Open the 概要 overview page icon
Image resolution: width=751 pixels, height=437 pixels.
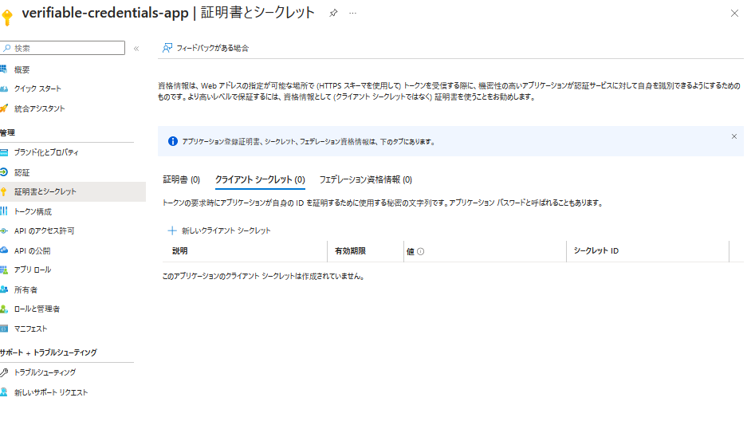click(4, 69)
